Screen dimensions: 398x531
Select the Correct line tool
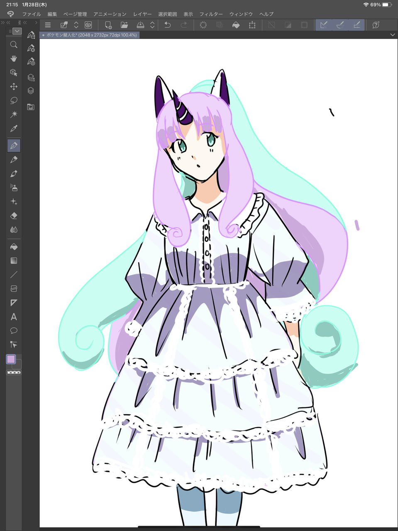click(14, 345)
